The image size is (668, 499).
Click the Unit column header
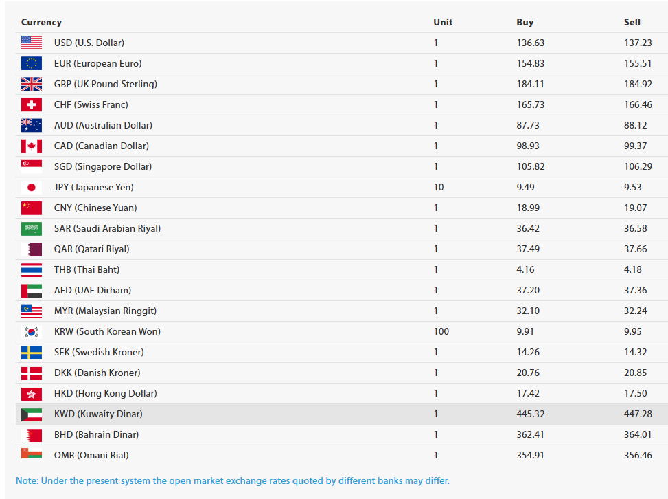click(443, 22)
